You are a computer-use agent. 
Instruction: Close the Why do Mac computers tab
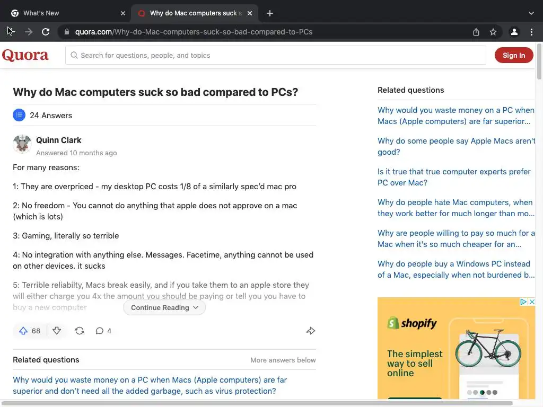pyautogui.click(x=250, y=13)
